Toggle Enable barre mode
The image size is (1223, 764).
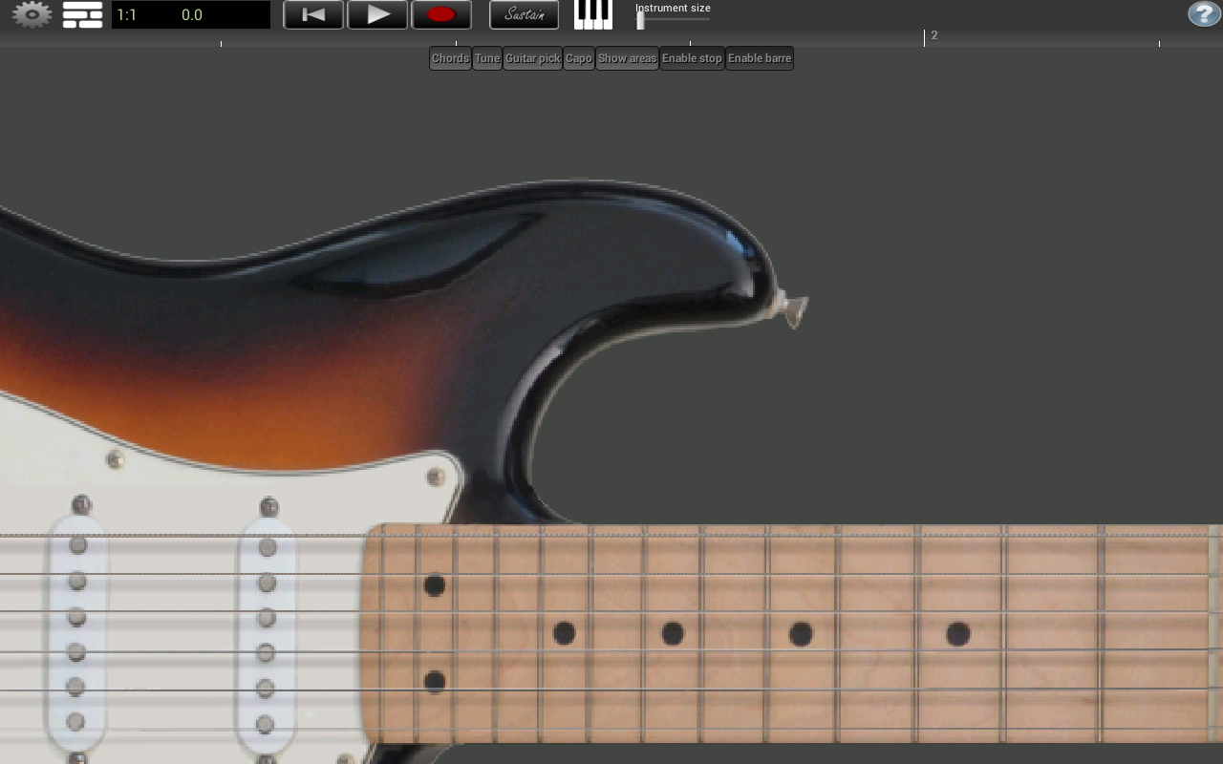click(759, 58)
